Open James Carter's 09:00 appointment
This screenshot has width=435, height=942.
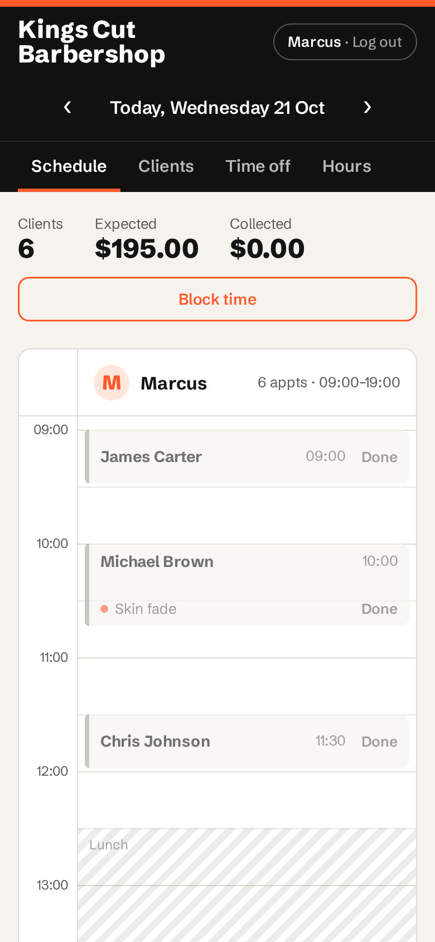pos(247,457)
